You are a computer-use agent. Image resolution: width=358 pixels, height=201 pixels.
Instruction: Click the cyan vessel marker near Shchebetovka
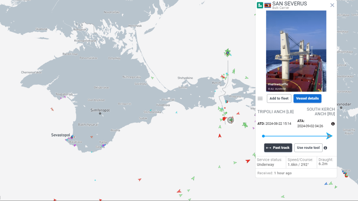coord(150,110)
